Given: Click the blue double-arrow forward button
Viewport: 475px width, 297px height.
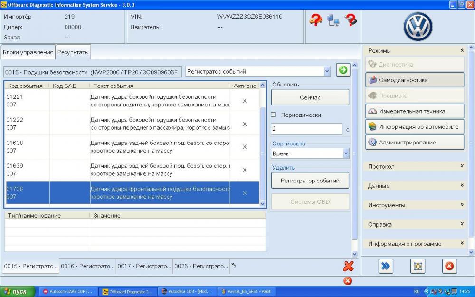Looking at the screenshot, I should pyautogui.click(x=386, y=266).
